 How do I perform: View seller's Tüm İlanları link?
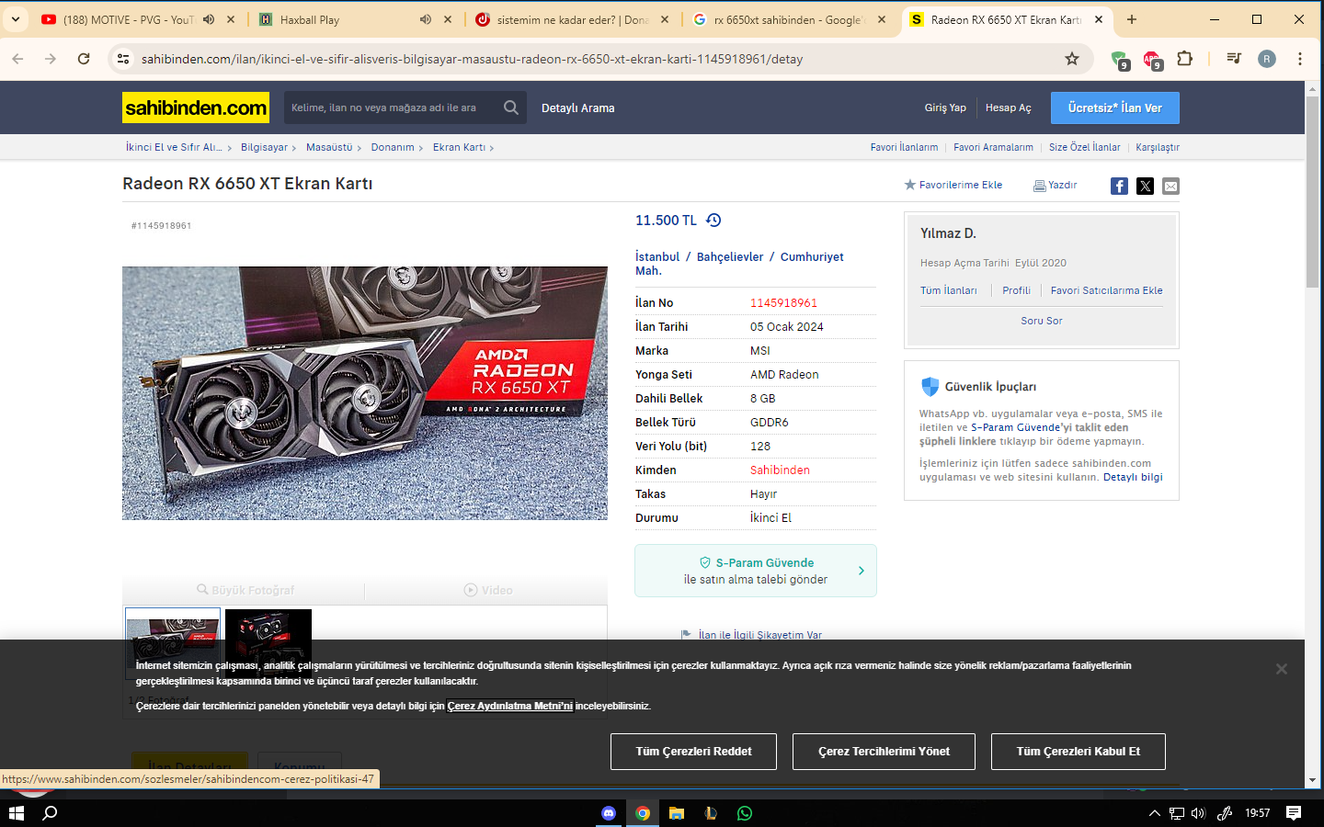[x=949, y=290]
